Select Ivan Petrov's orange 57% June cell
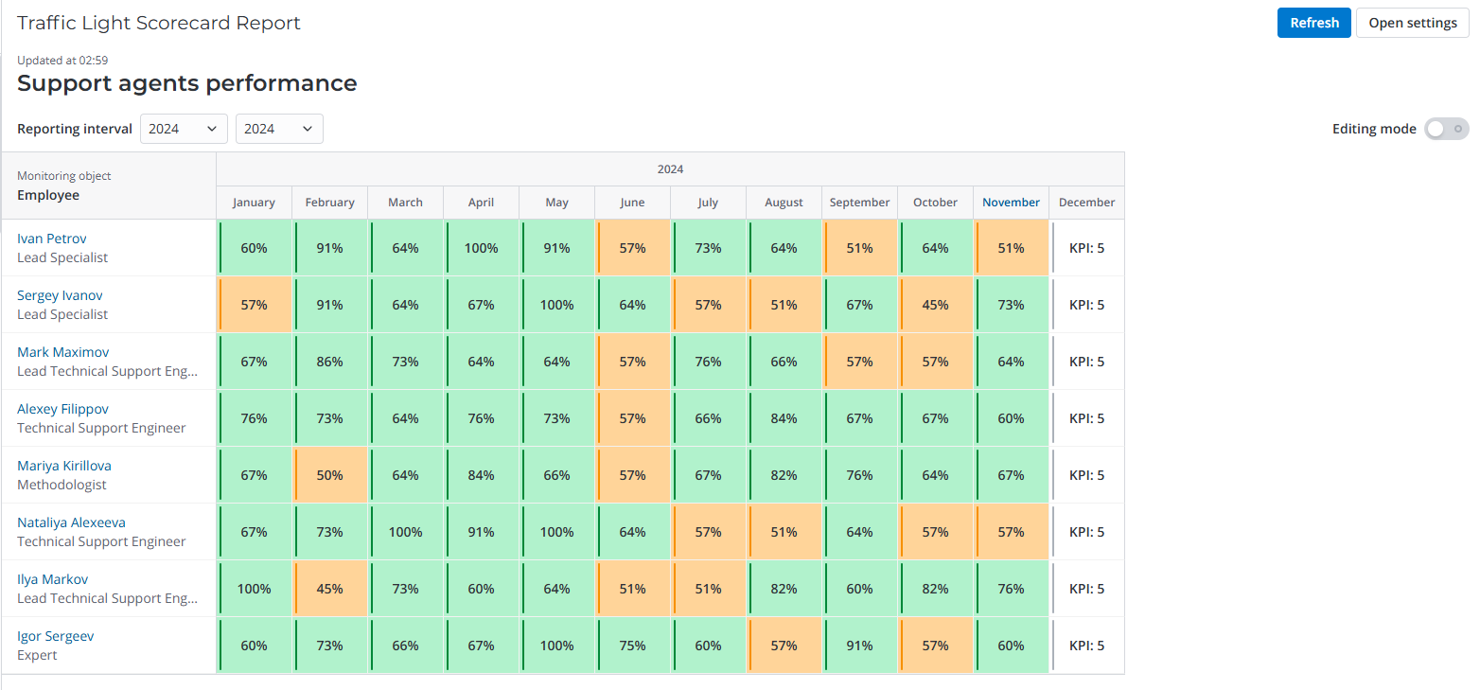 point(632,248)
